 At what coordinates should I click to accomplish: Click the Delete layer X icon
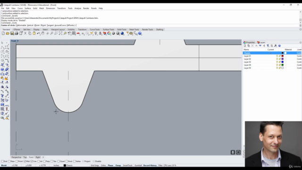point(252,46)
